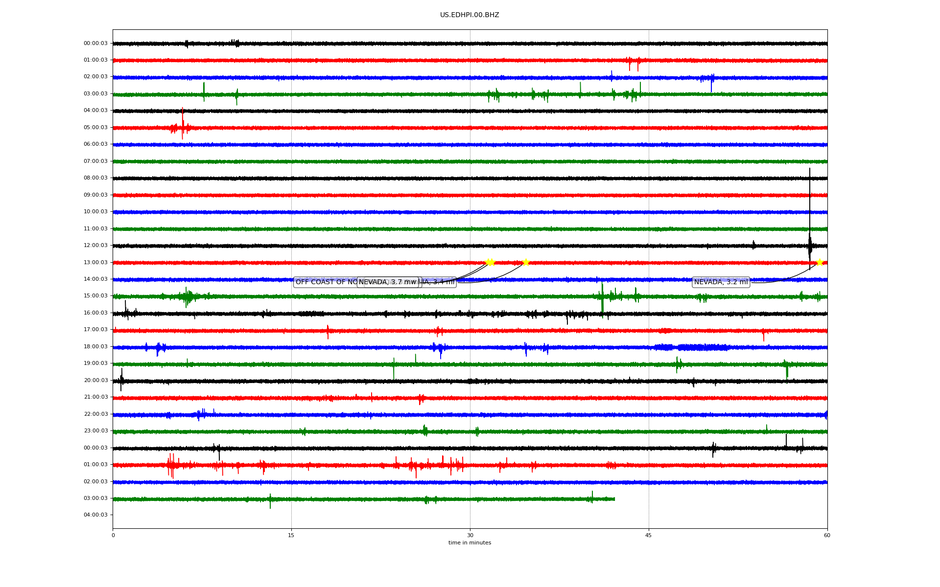Click the 18:00:03 row label
Viewport: 940px width, 587px height.
tap(95, 347)
